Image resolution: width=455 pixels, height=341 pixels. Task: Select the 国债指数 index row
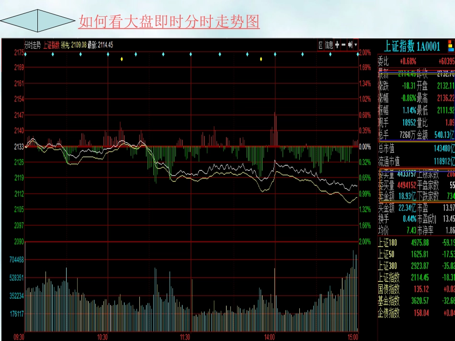(x=416, y=289)
